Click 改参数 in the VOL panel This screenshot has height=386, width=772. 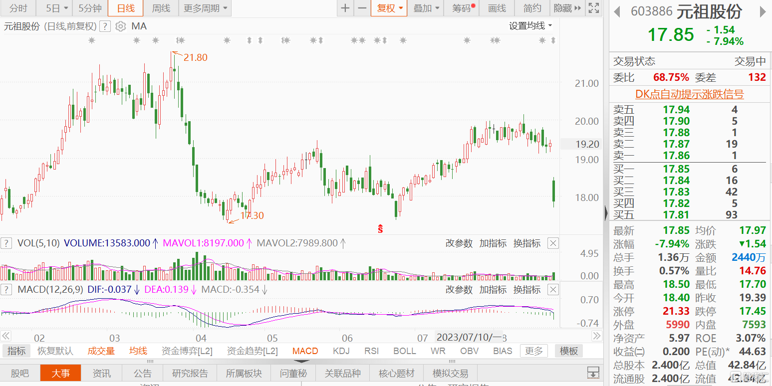459,243
